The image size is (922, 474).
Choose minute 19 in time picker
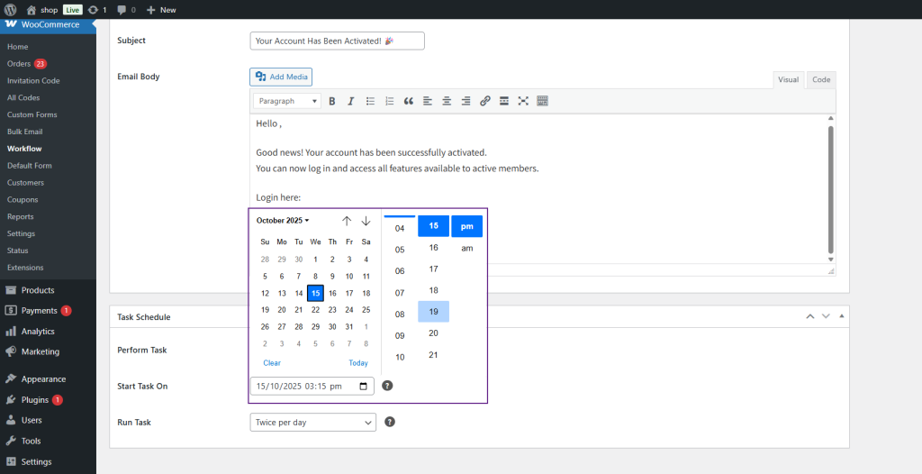pyautogui.click(x=433, y=312)
